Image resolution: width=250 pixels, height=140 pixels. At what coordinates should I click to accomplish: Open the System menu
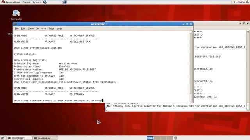pos(37,2)
